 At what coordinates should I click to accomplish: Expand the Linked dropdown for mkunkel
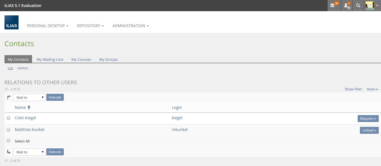(369, 130)
